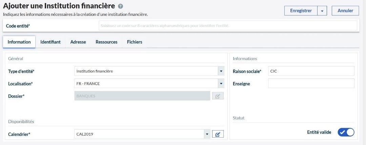Select the Information tab
This screenshot has width=366, height=145.
coord(19,42)
